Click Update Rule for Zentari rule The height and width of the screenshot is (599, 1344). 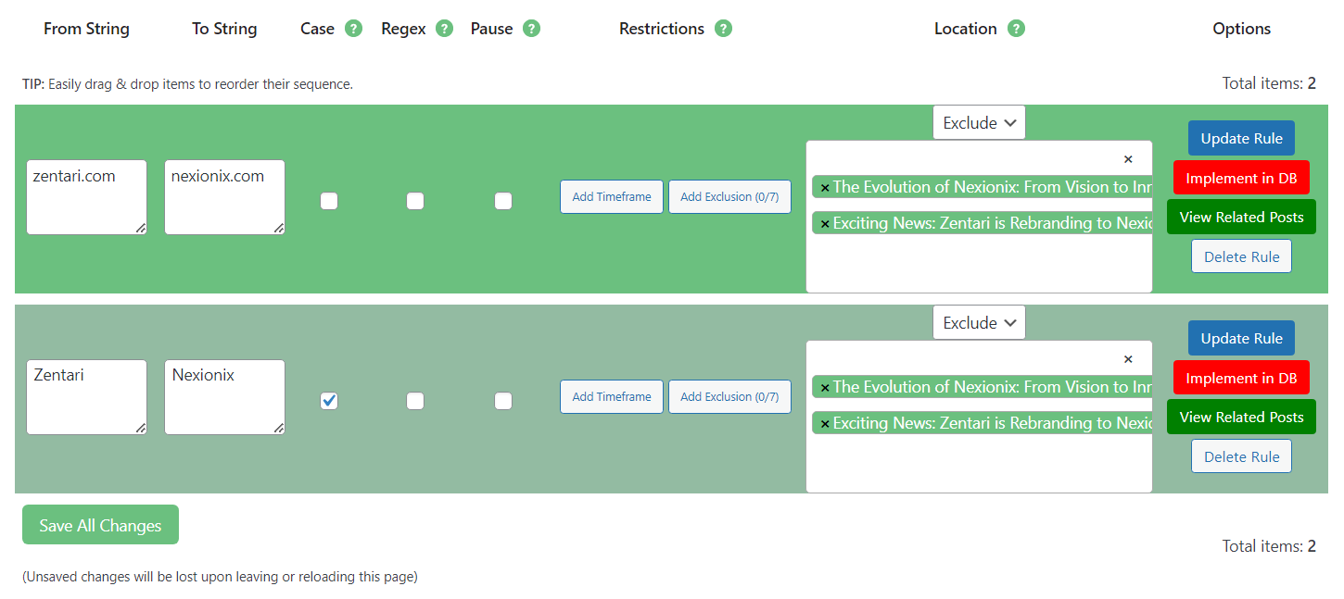coord(1241,338)
